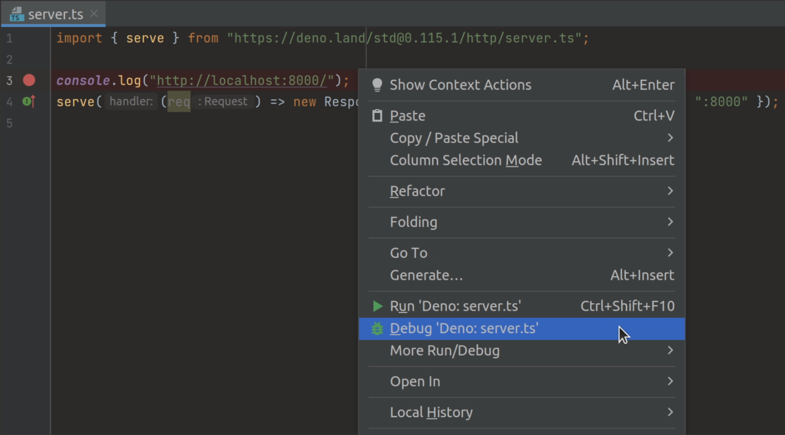Expand the Copy / Paste Special submenu
Viewport: 785px width, 435px height.
pyautogui.click(x=454, y=138)
